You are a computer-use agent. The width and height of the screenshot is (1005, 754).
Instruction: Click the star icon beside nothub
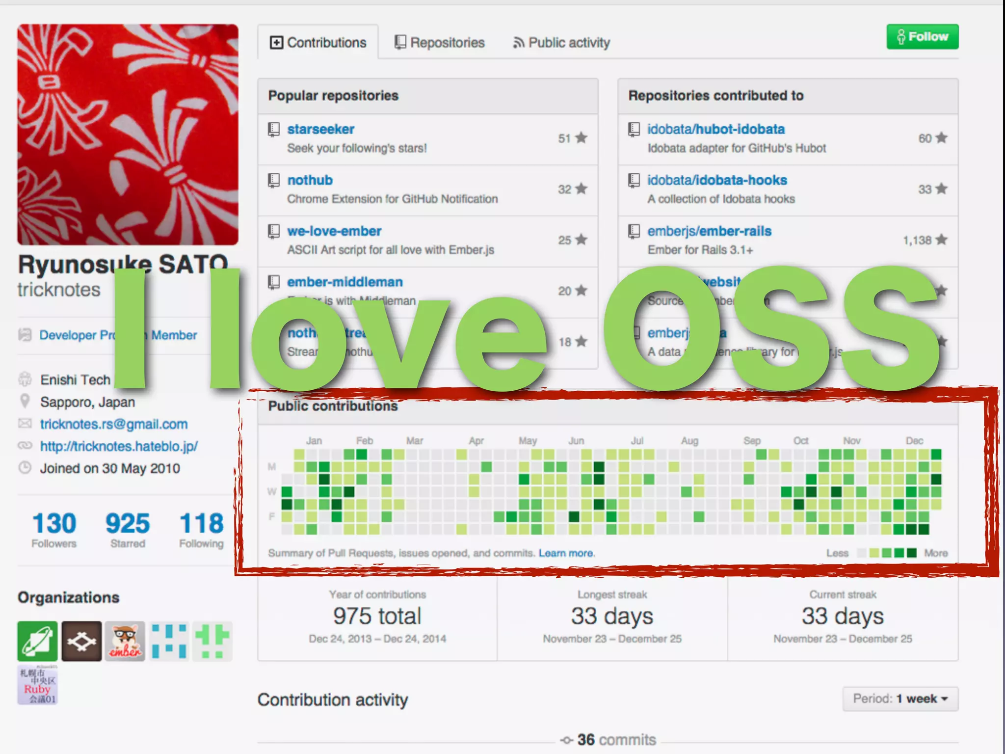tap(582, 188)
